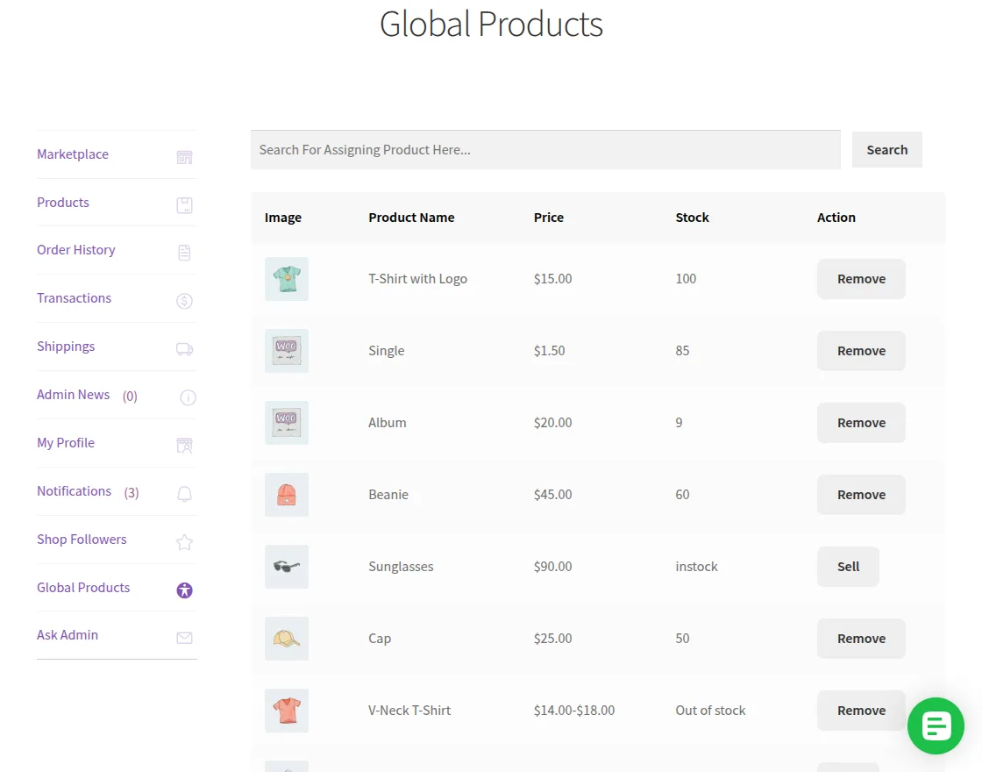Click the Global Products purple circle icon
This screenshot has width=982, height=772.
coord(184,590)
